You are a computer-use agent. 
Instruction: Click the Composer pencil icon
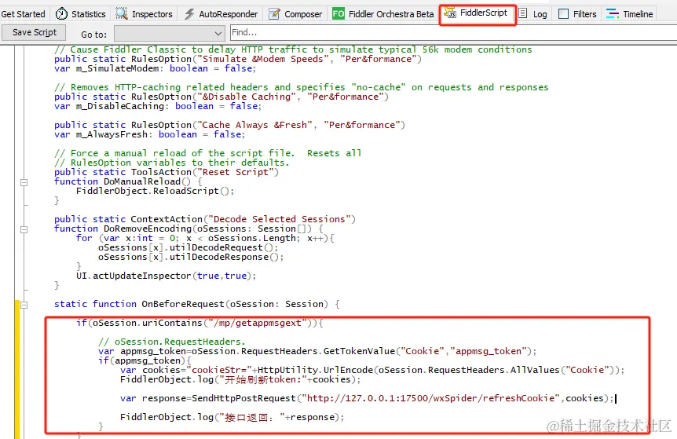(274, 14)
